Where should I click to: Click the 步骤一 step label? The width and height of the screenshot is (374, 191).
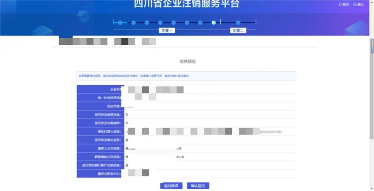167,30
